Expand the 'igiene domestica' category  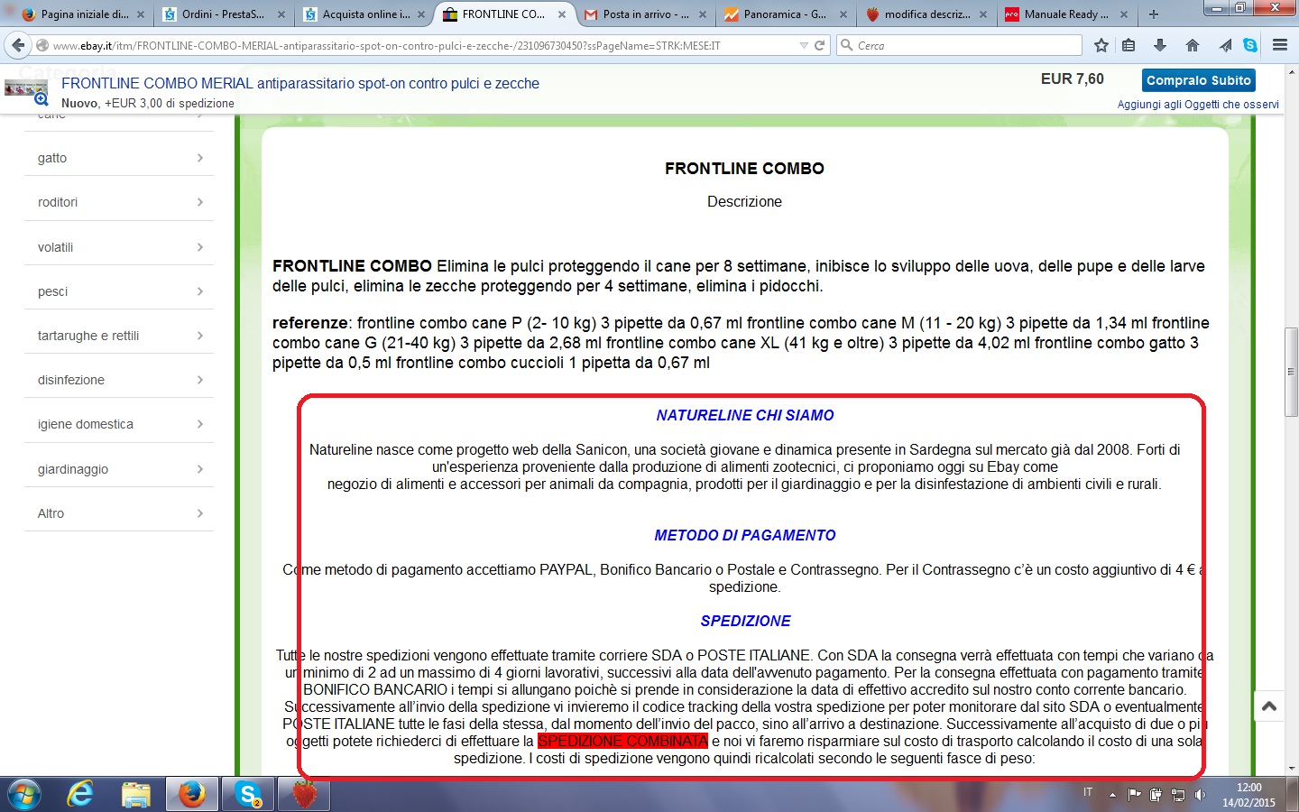pos(119,424)
